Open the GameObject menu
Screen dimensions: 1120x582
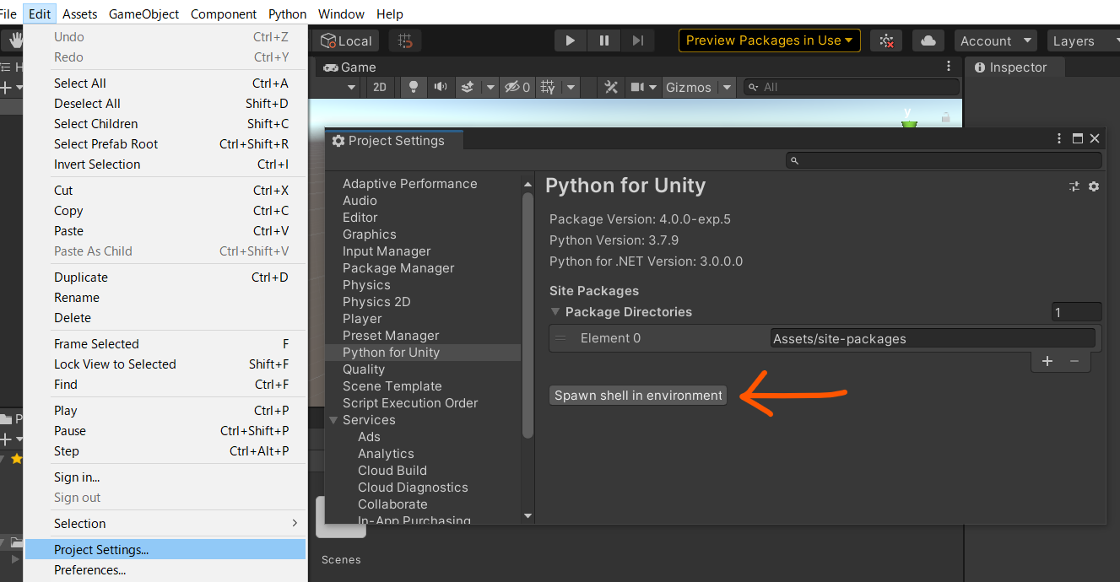(144, 13)
